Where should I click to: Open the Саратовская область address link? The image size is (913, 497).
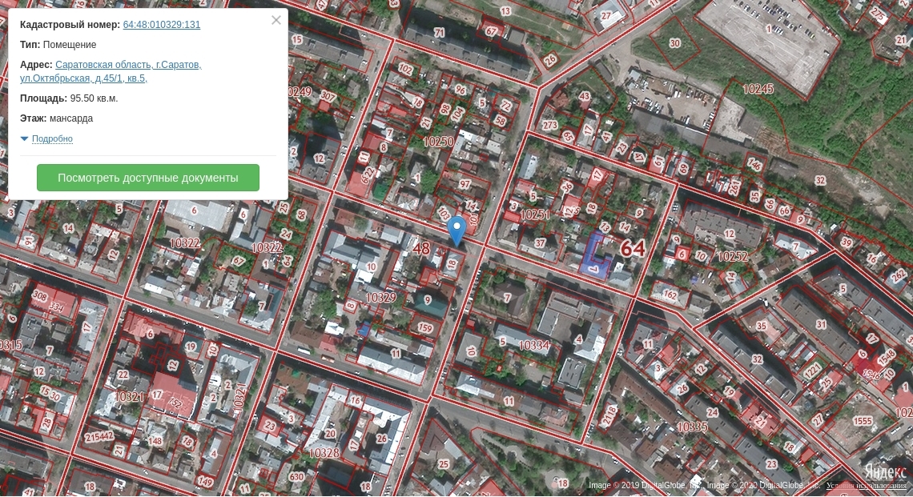128,65
